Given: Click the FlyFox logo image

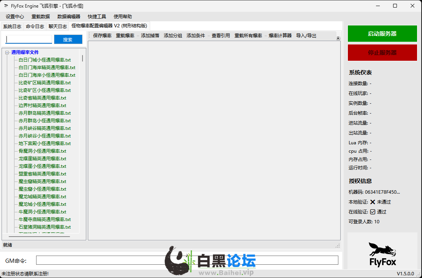Looking at the screenshot, I should 382,254.
